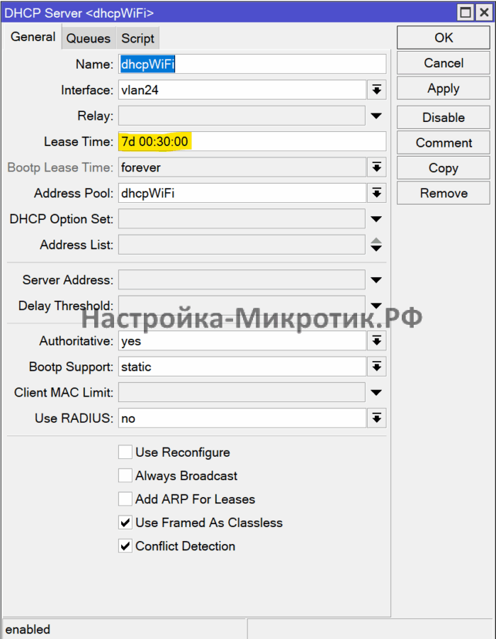496x639 pixels.
Task: Apply the DHCP server changes
Action: 443,88
